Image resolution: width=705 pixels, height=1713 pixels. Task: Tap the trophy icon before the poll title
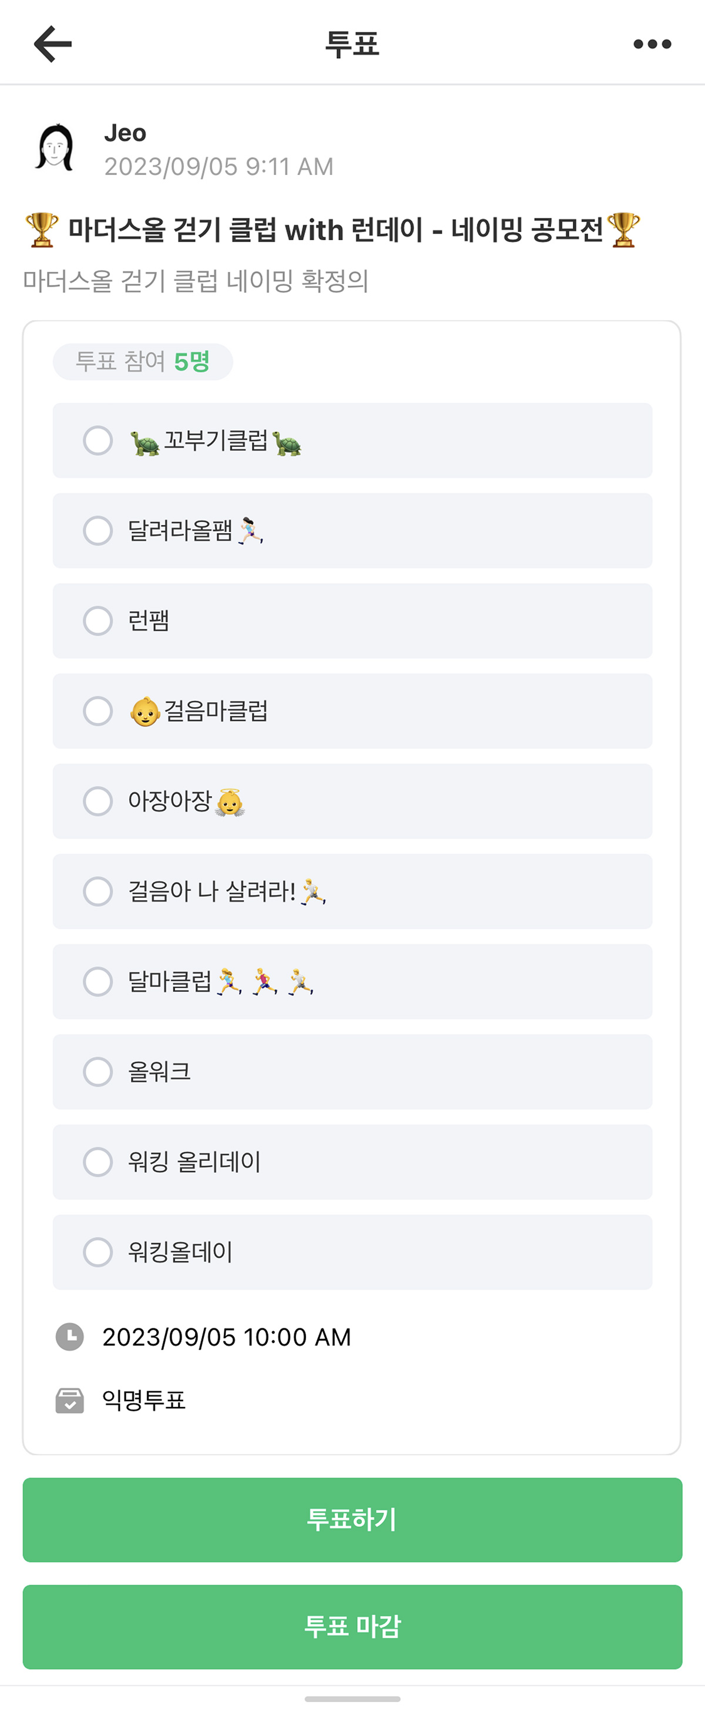click(42, 230)
